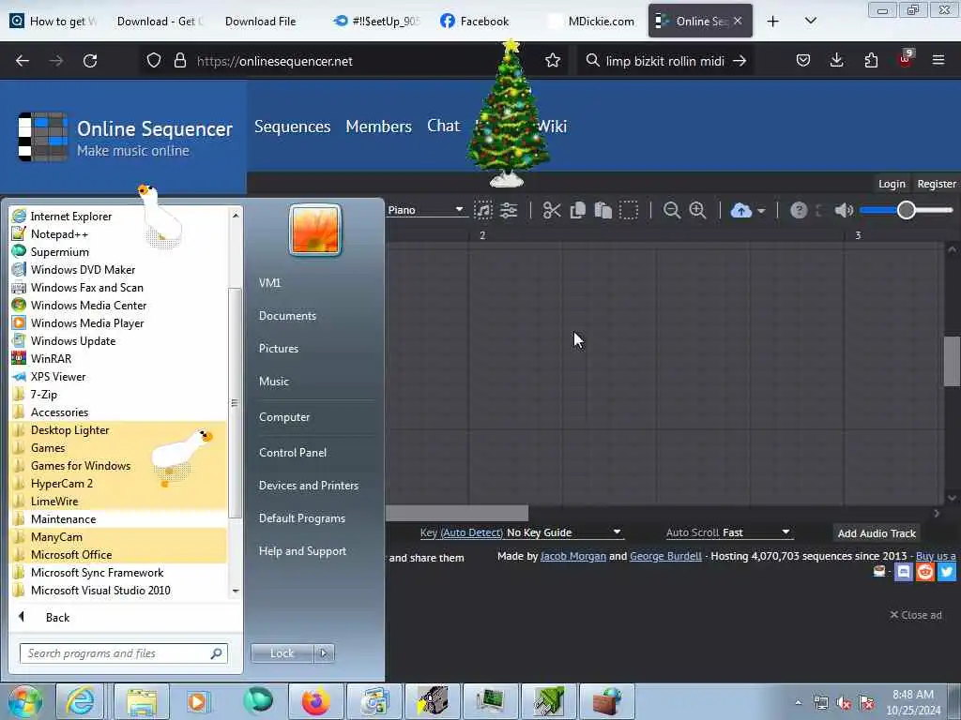Screen dimensions: 961x720
Task: Open the Chat page
Action: pyautogui.click(x=444, y=126)
